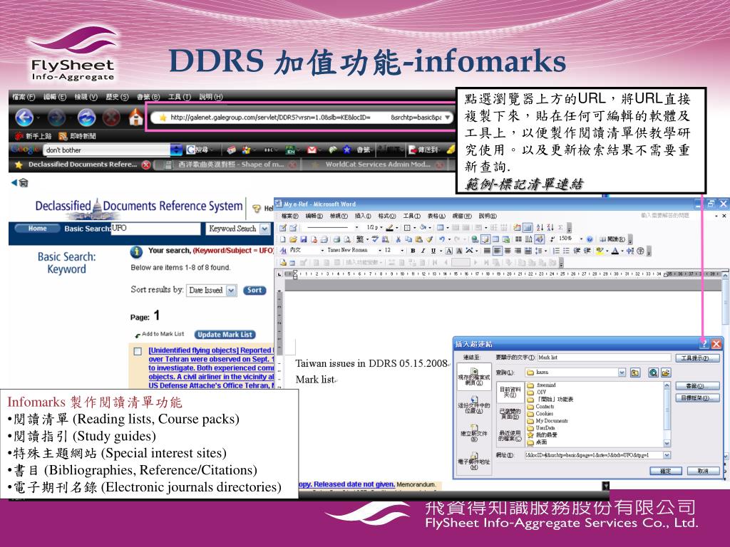This screenshot has width=730, height=547.
Task: Click Insert Hyperlink globe icon in Word
Action: click(474, 239)
